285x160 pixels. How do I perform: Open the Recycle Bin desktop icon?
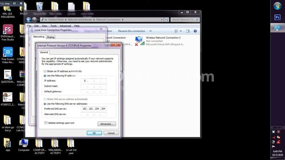click(x=40, y=6)
